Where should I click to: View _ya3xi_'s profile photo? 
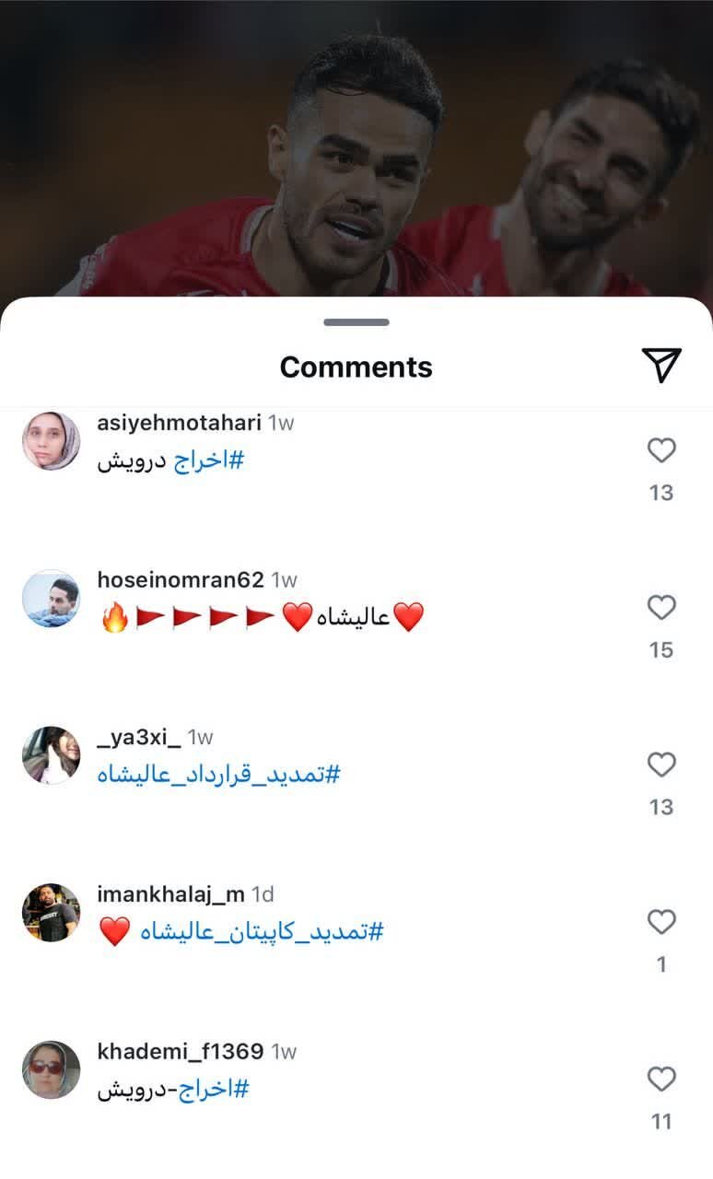coord(51,755)
